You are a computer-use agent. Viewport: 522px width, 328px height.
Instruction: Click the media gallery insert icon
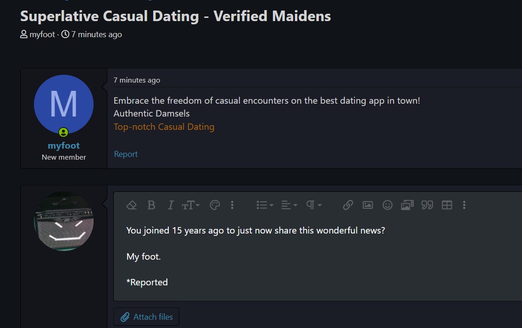point(407,205)
